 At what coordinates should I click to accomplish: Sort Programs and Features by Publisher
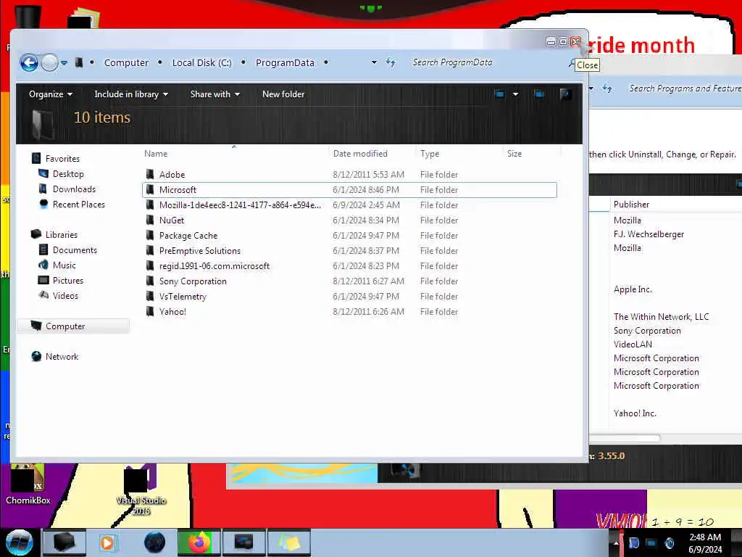pos(631,204)
